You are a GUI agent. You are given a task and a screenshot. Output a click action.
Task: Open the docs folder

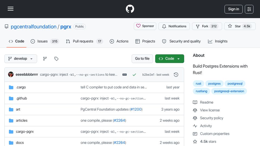pyautogui.click(x=20, y=143)
